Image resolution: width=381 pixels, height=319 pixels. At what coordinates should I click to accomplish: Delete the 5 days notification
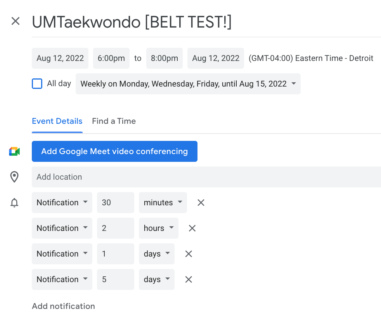(189, 279)
